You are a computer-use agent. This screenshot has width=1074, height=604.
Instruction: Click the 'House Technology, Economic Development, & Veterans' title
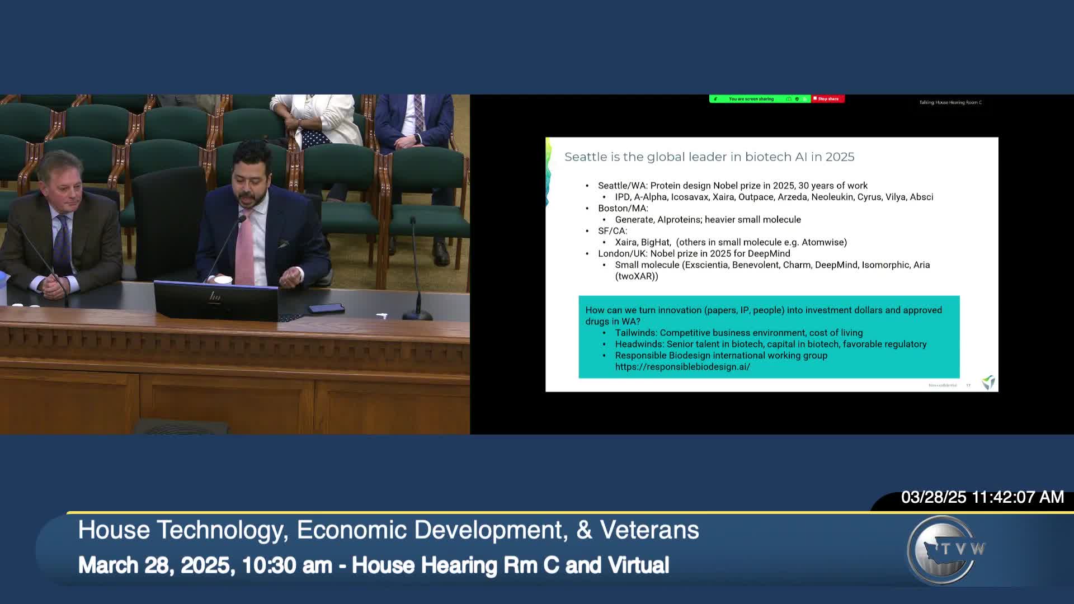[x=388, y=530]
